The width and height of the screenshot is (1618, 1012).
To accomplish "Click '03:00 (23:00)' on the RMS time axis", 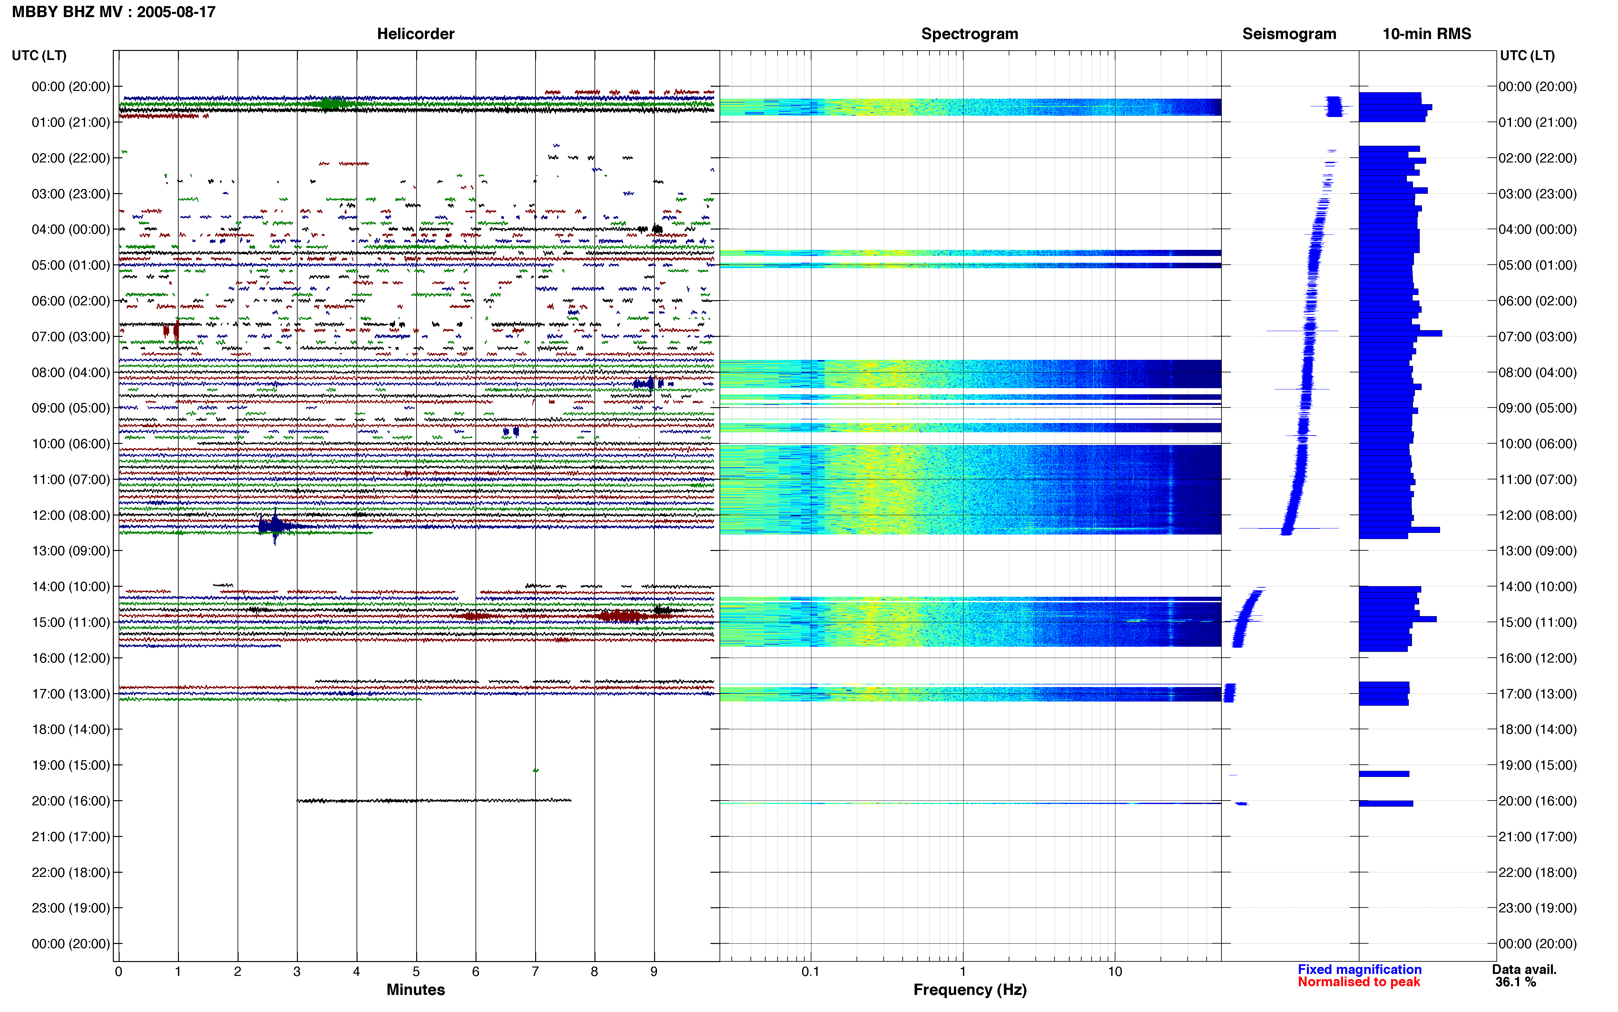I will (x=1538, y=194).
